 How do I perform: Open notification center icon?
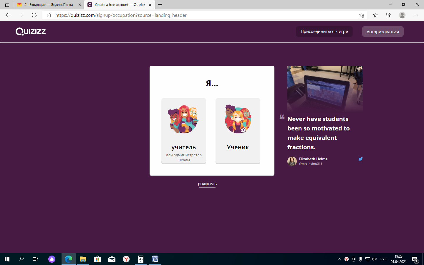415,259
